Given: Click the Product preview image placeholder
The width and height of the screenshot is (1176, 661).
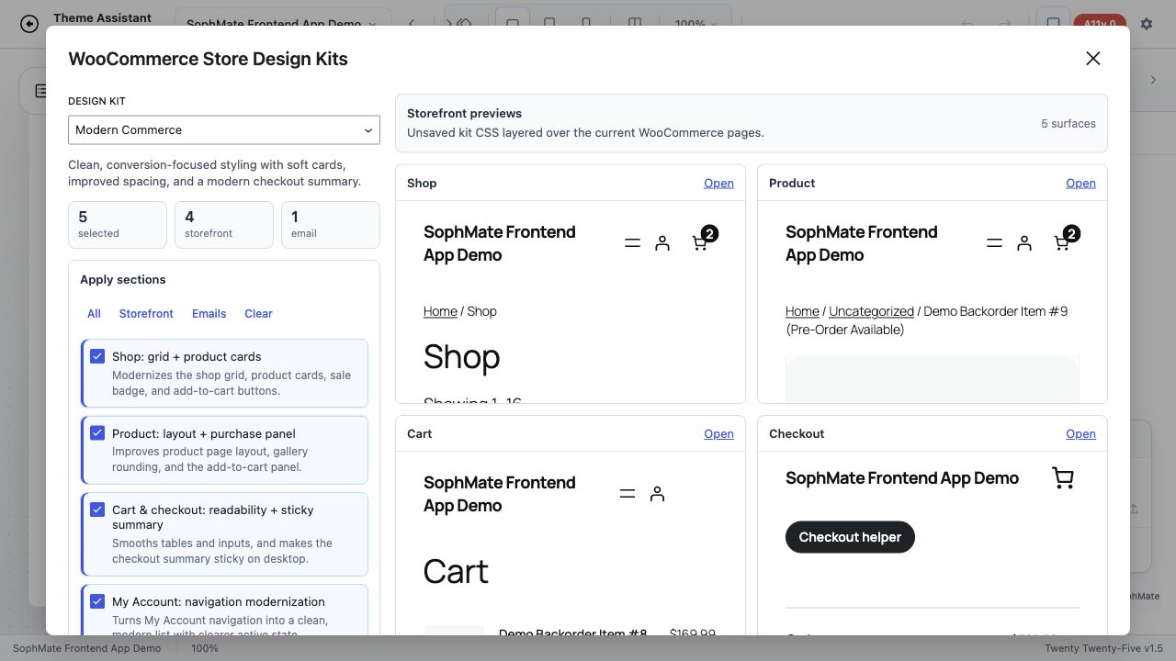Looking at the screenshot, I should (x=933, y=379).
